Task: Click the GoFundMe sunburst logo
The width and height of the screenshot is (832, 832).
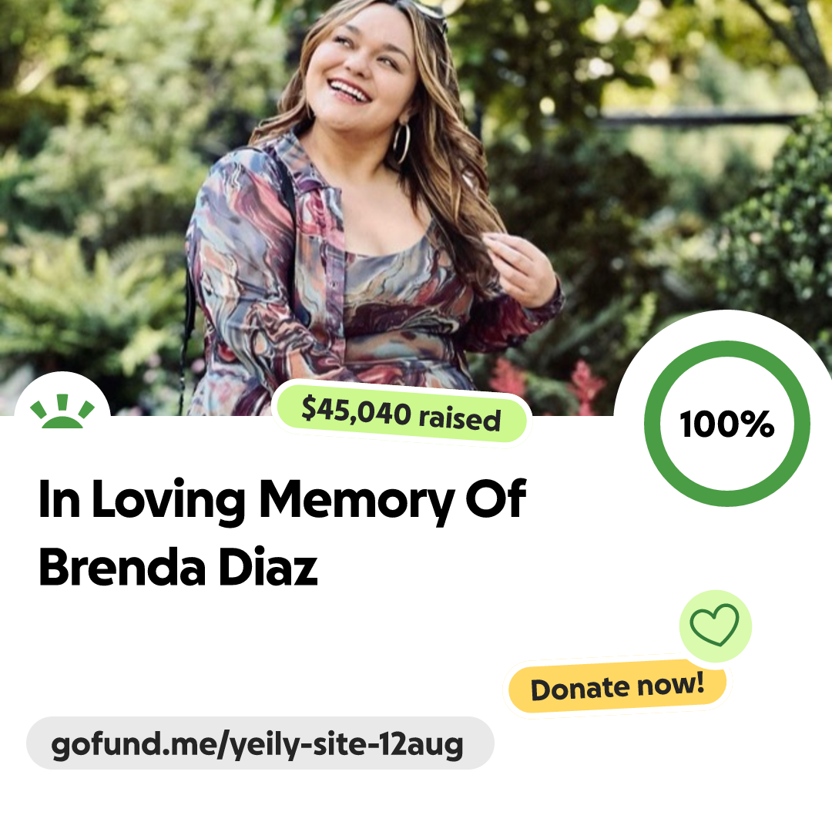Action: click(x=62, y=411)
